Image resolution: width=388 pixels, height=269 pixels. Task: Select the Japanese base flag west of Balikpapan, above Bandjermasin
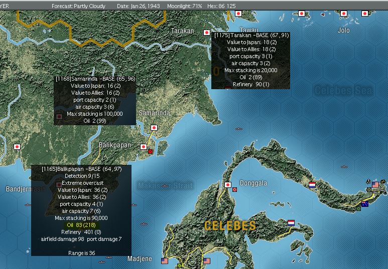17,147
